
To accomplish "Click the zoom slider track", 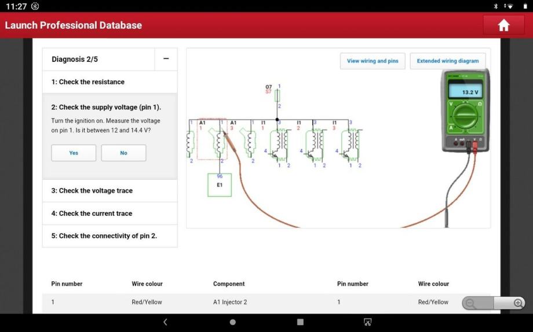I will pos(494,303).
